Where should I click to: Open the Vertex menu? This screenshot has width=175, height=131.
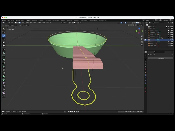(x=39, y=23)
